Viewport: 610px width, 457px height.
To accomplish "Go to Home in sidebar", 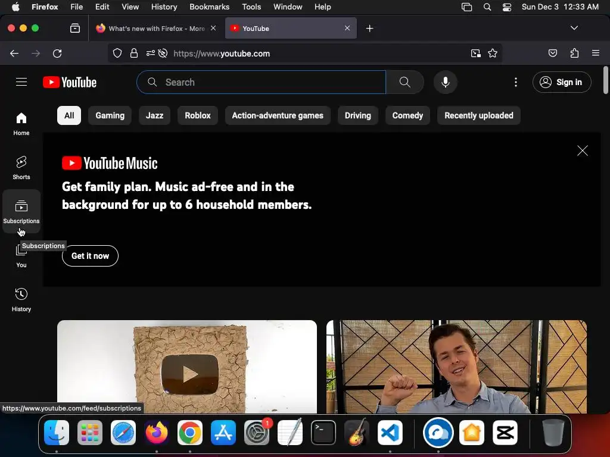I will 21,124.
